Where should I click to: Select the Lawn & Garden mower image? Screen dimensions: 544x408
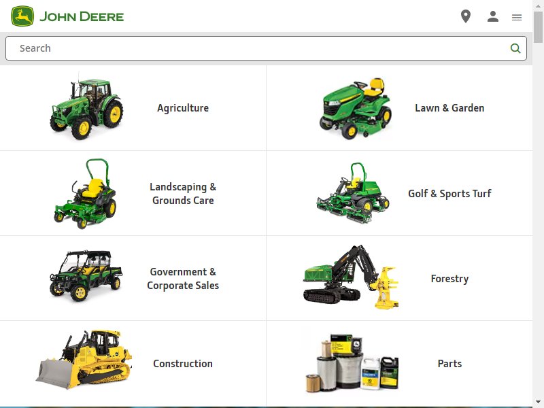pos(355,108)
